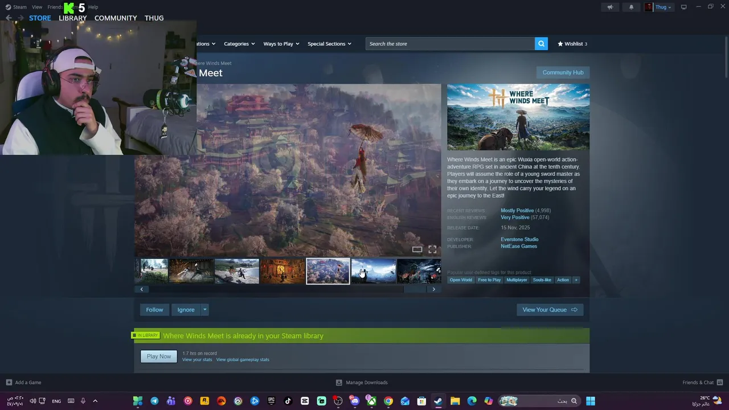
Task: Click the Community Hub button
Action: click(x=563, y=72)
